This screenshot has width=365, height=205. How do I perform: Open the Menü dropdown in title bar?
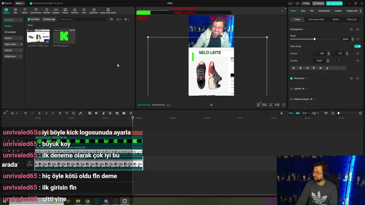tap(20, 3)
